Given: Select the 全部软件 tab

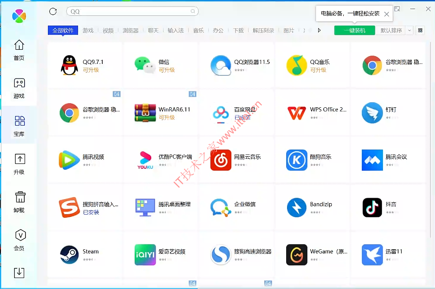Looking at the screenshot, I should [x=63, y=30].
